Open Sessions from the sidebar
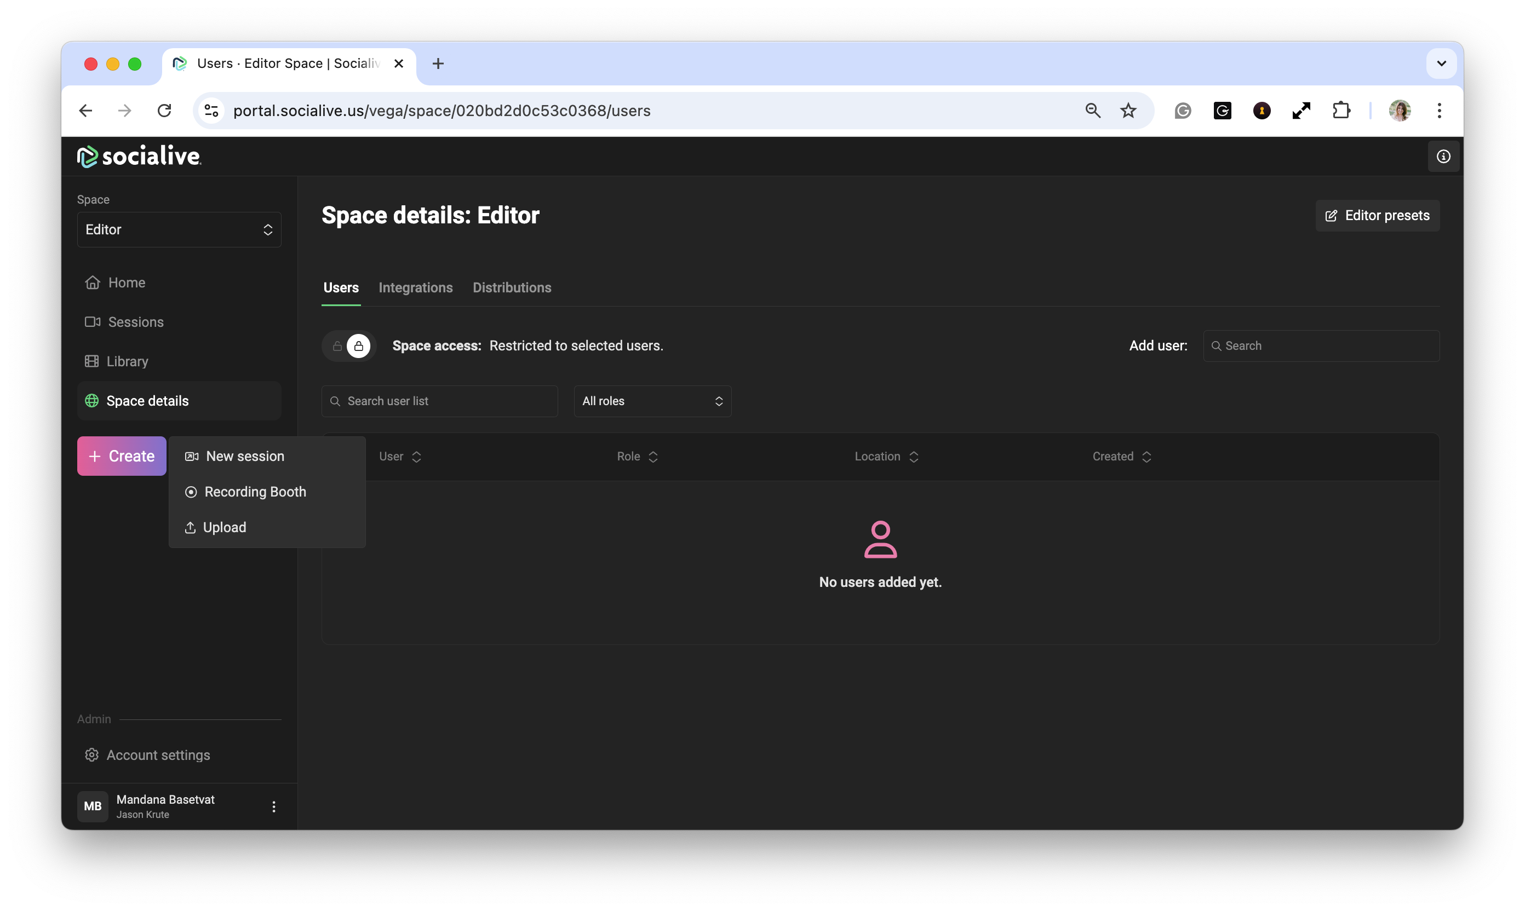The width and height of the screenshot is (1525, 911). (x=135, y=322)
